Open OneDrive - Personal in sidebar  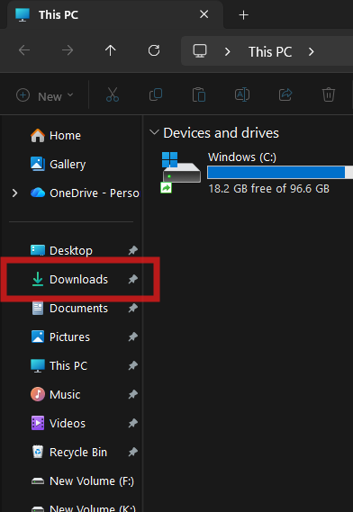(x=85, y=193)
